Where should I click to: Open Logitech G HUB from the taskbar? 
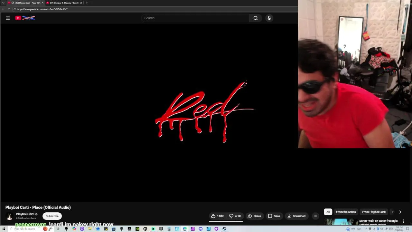pyautogui.click(x=145, y=229)
